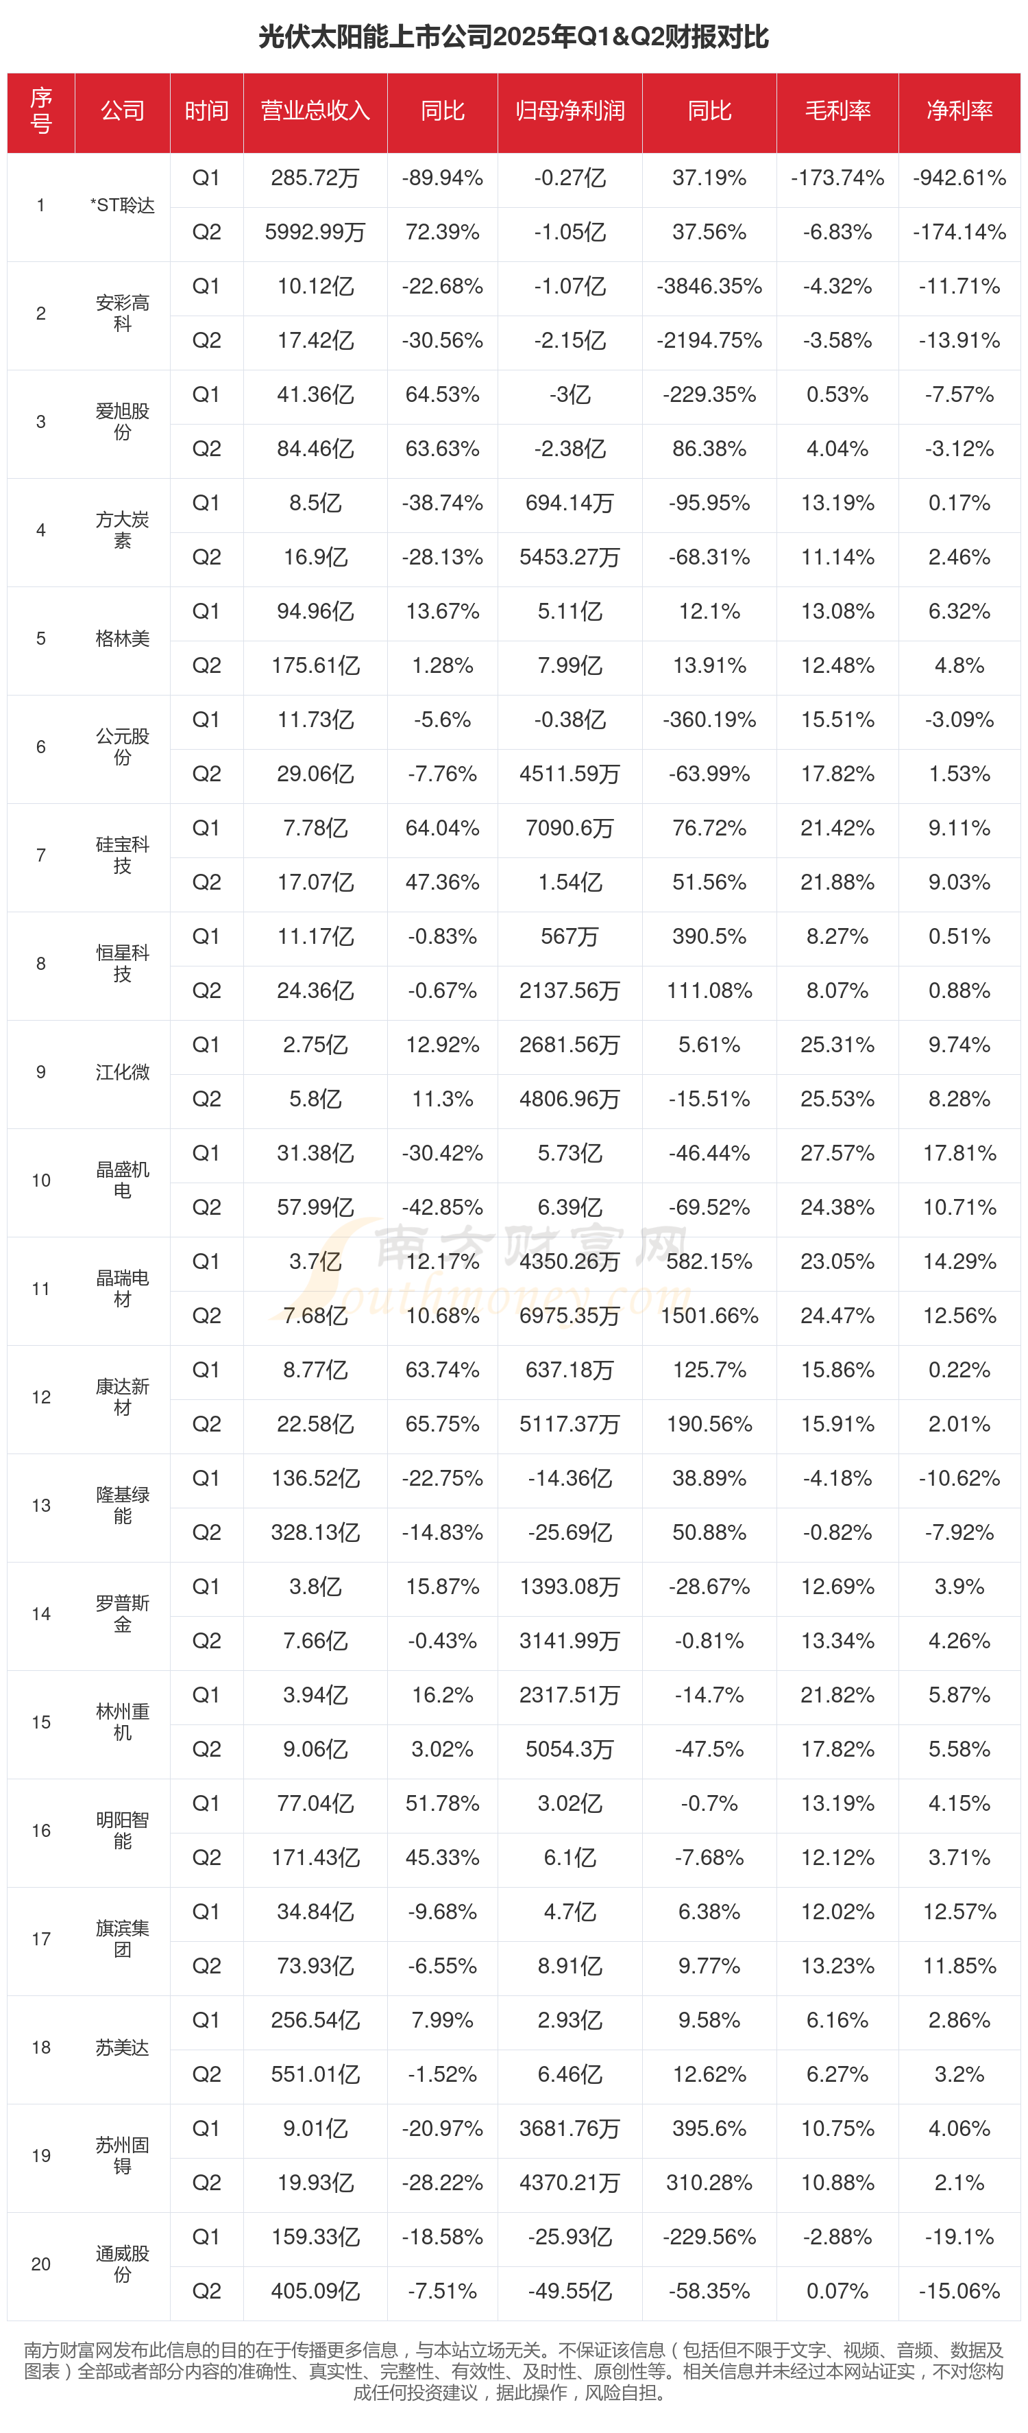
Task: Click 爱旭股份 Q1 revenue 41.36亿
Action: (x=315, y=395)
